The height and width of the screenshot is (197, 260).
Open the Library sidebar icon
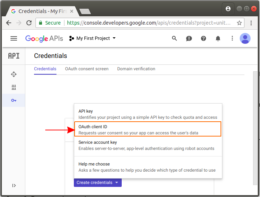click(14, 87)
